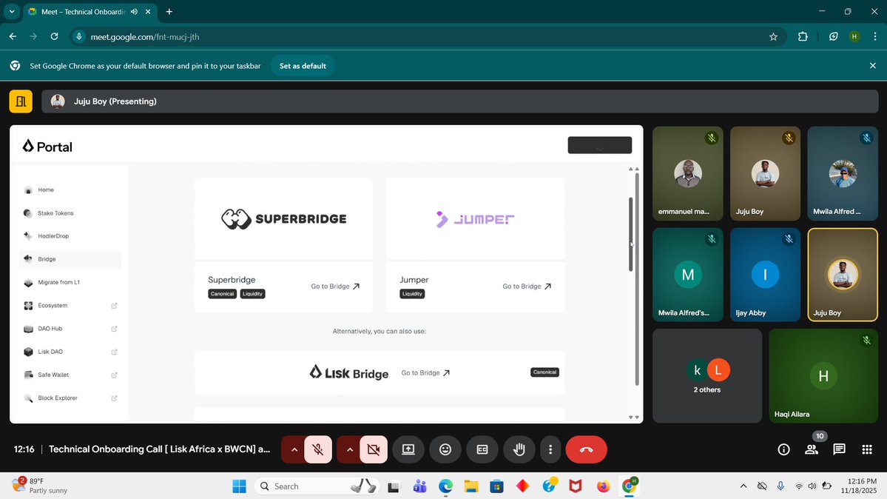Open chat with everyone
Viewport: 887px width, 499px height.
(x=839, y=449)
